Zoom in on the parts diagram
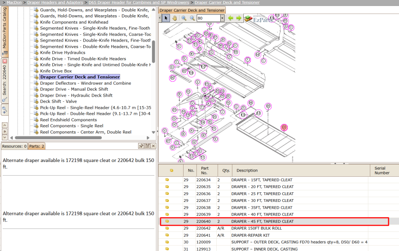Image resolution: width=399 pixels, height=251 pixels. 184,18
